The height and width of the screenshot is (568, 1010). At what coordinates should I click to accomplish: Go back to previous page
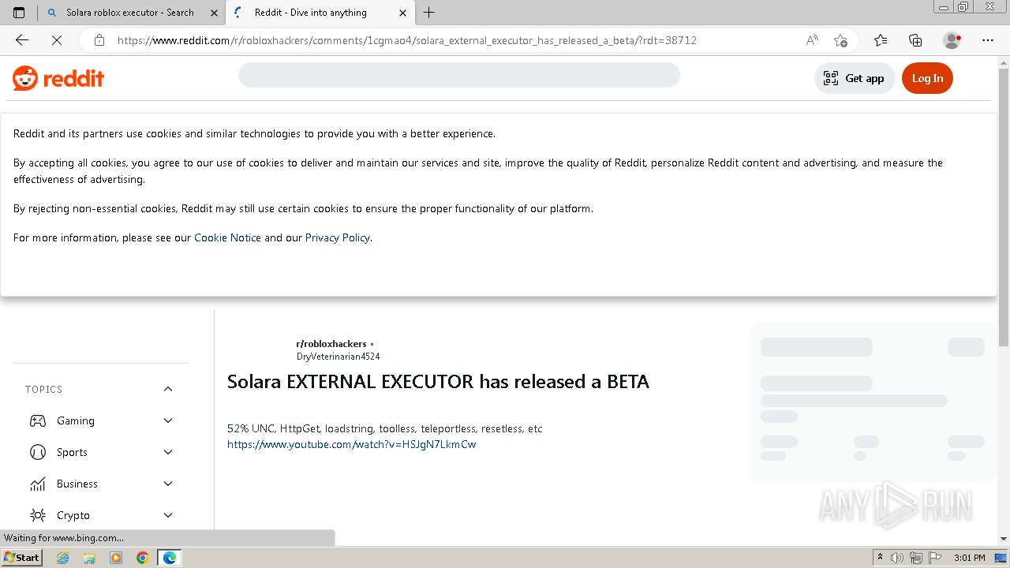[x=22, y=40]
